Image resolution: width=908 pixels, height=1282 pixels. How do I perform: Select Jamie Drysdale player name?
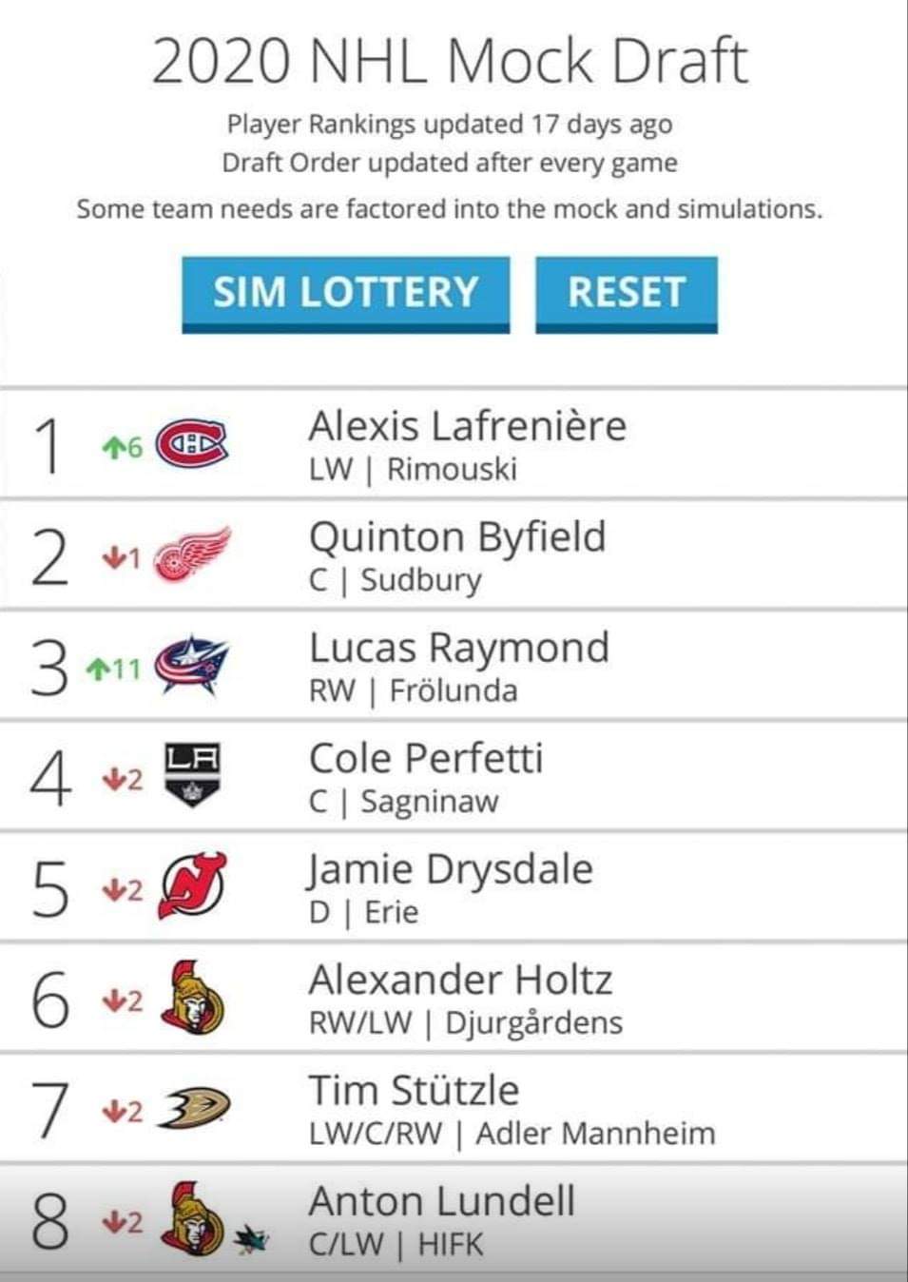[x=450, y=870]
